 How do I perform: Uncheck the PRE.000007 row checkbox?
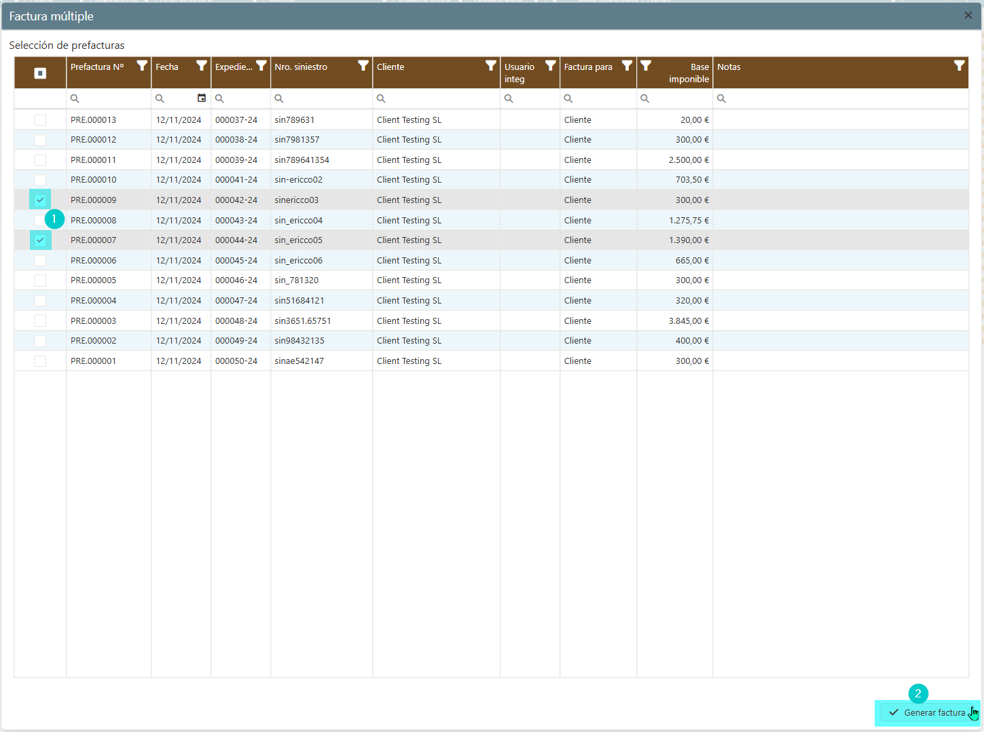[40, 240]
